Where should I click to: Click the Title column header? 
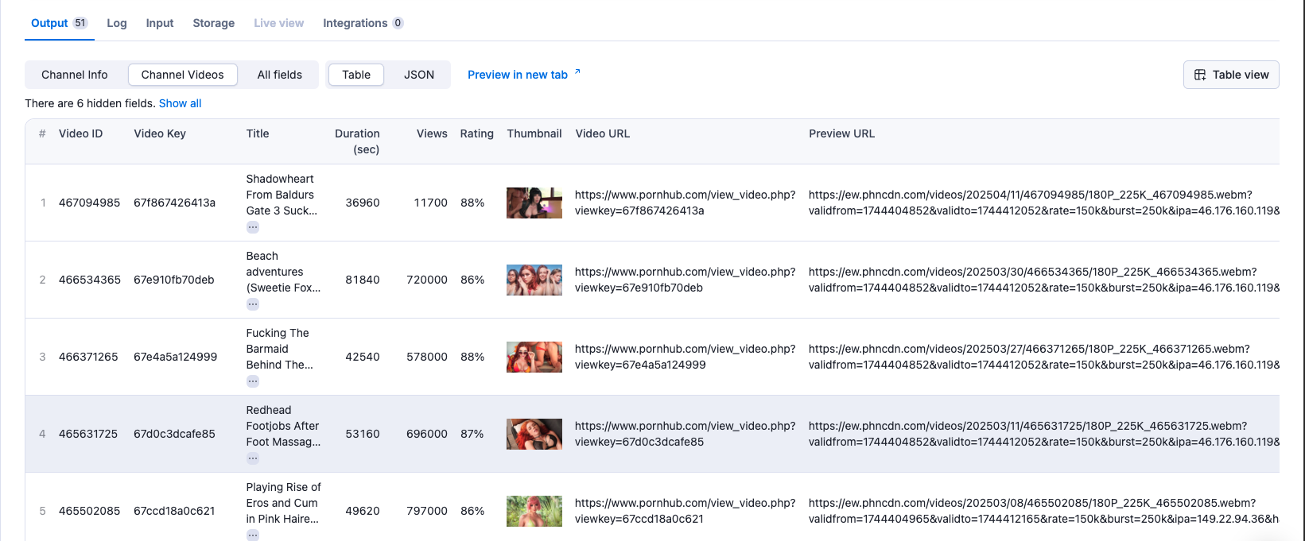(x=258, y=133)
